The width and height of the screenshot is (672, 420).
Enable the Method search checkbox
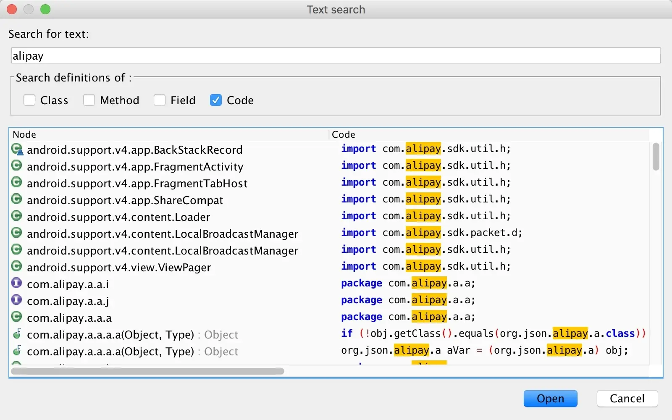click(x=89, y=100)
